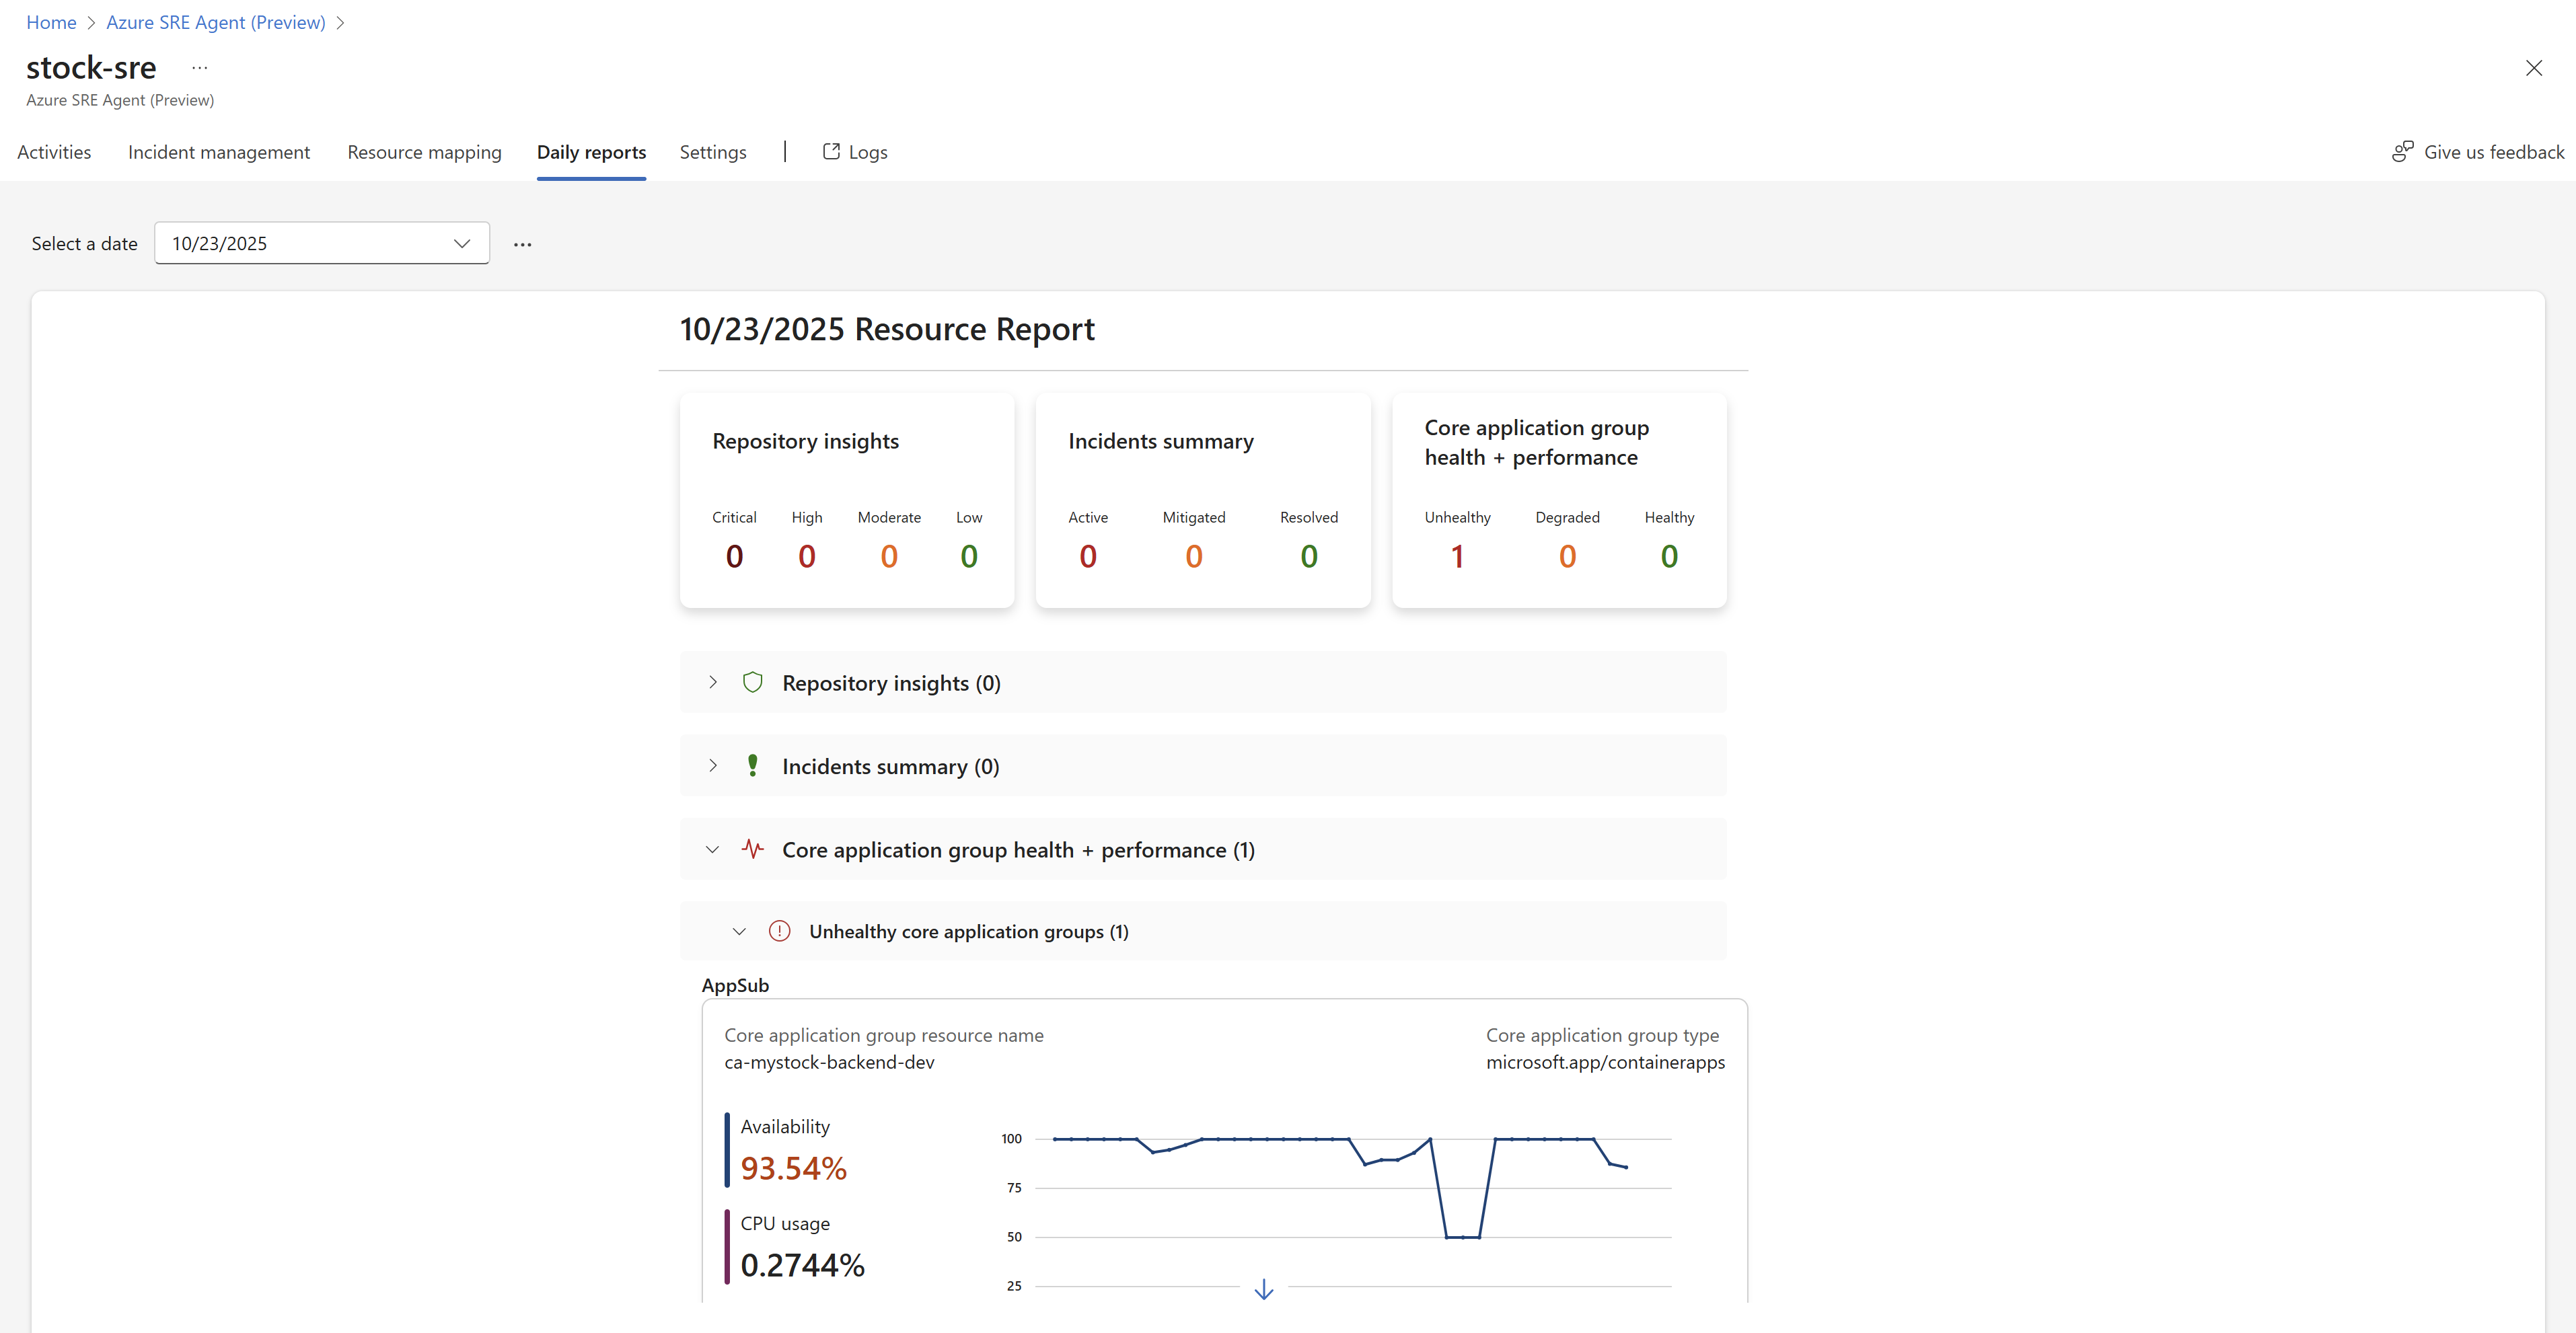This screenshot has width=2576, height=1333.
Task: Click the blue down arrow on chart
Action: 1263,1289
